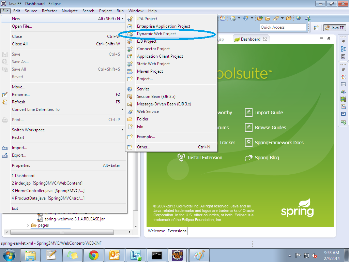The height and width of the screenshot is (262, 349).
Task: Open the Edit menu
Action: [16, 11]
